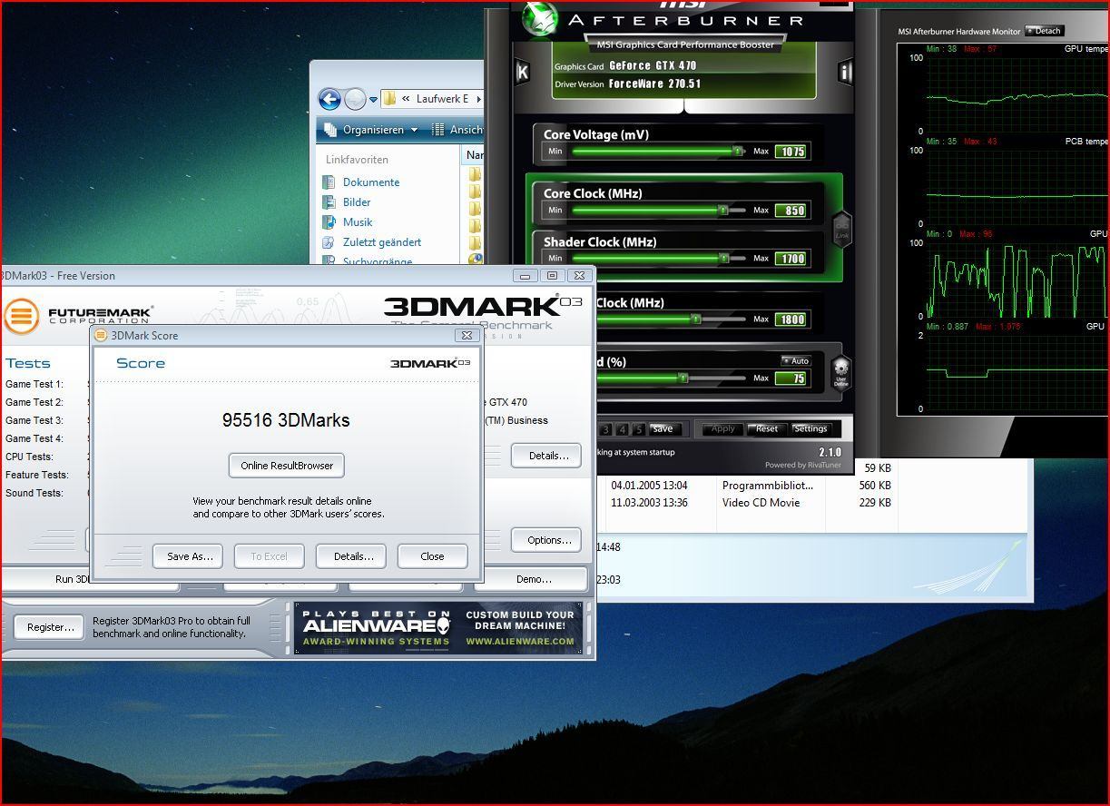The image size is (1110, 806).
Task: Click the 3DMark Score dialog title icon
Action: pos(102,335)
